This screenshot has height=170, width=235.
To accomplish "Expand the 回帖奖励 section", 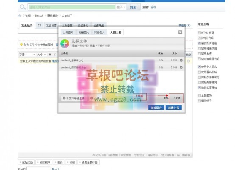I will (x=26, y=162).
